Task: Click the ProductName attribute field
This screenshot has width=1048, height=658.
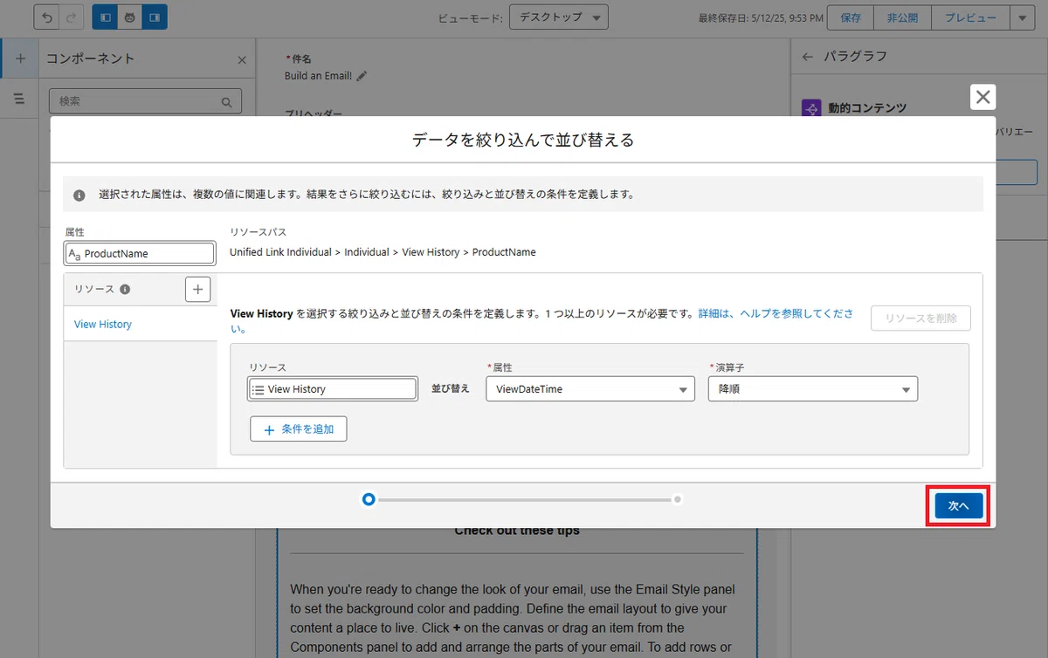Action: point(140,253)
